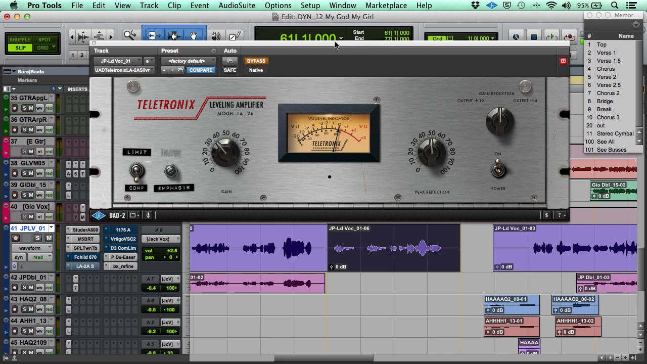Toggle the SAFE automation button
The width and height of the screenshot is (647, 364).
[230, 70]
